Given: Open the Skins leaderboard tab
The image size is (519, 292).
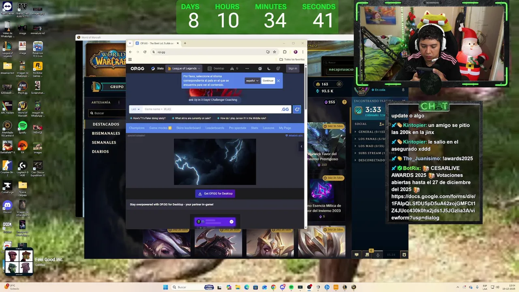Looking at the screenshot, I should (x=189, y=128).
